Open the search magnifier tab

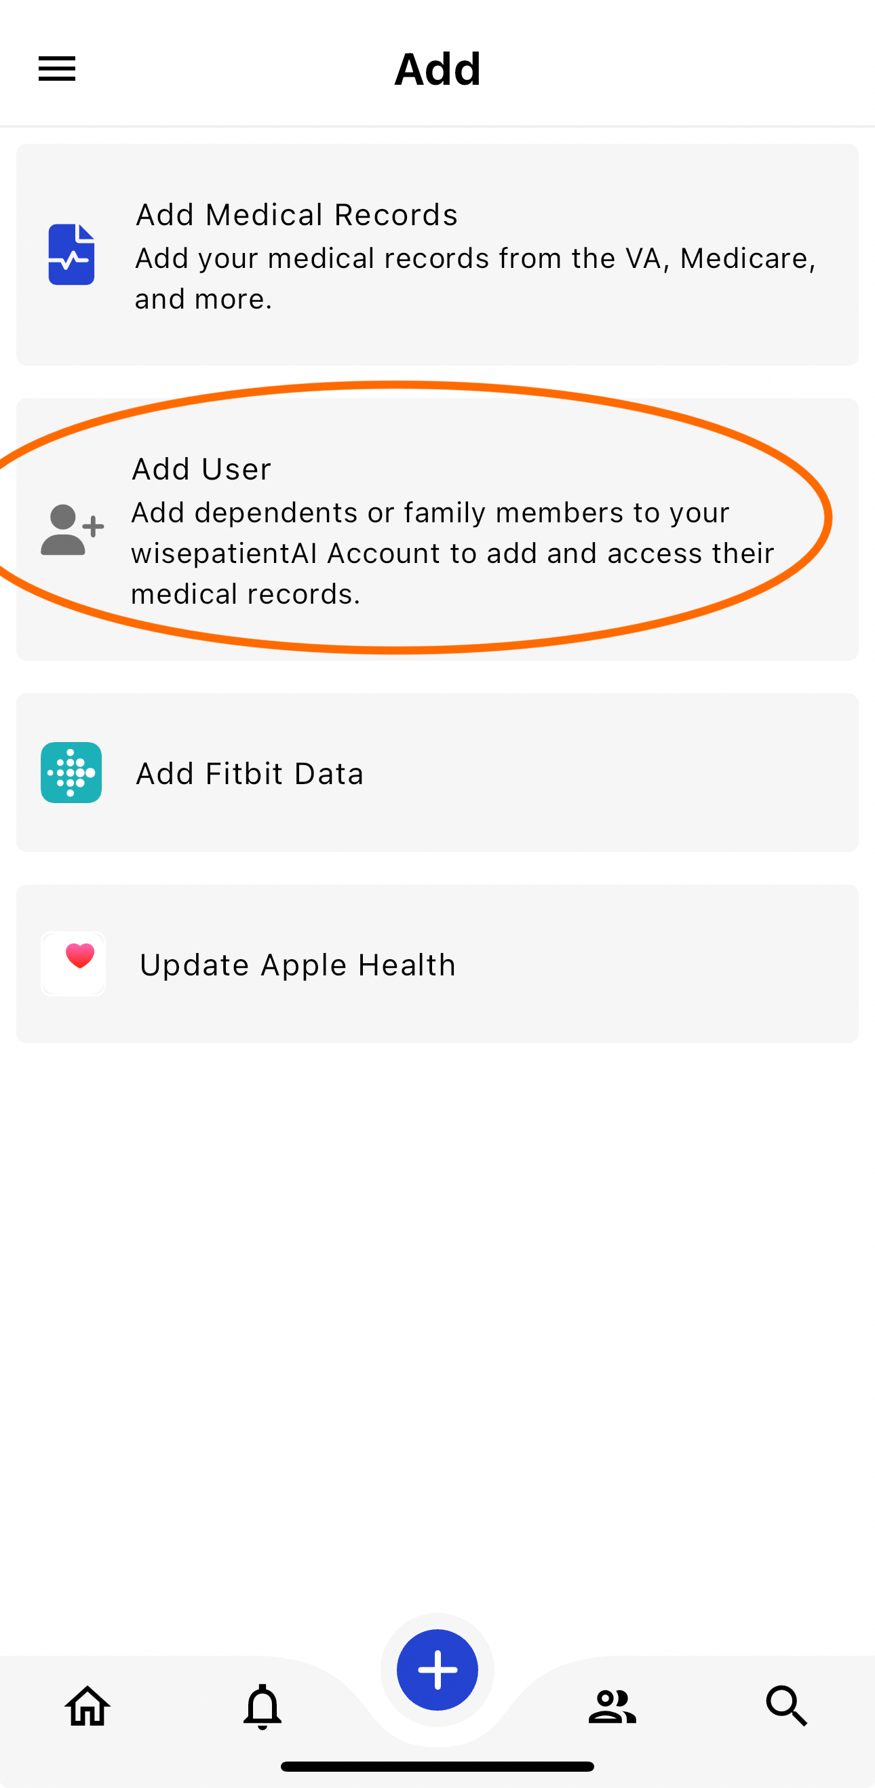[x=787, y=1706]
